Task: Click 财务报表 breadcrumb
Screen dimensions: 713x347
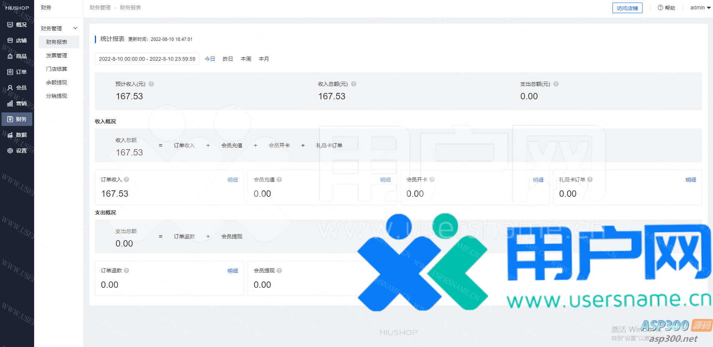Action: coord(130,7)
